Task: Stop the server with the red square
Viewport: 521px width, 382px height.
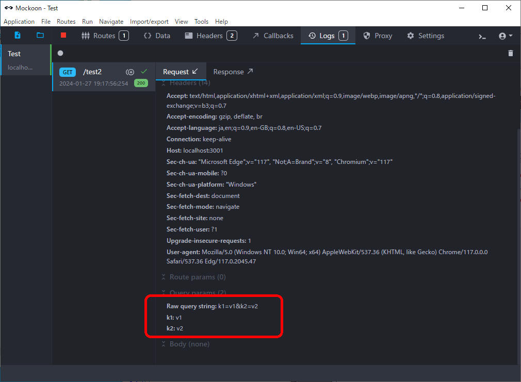Action: tap(63, 36)
